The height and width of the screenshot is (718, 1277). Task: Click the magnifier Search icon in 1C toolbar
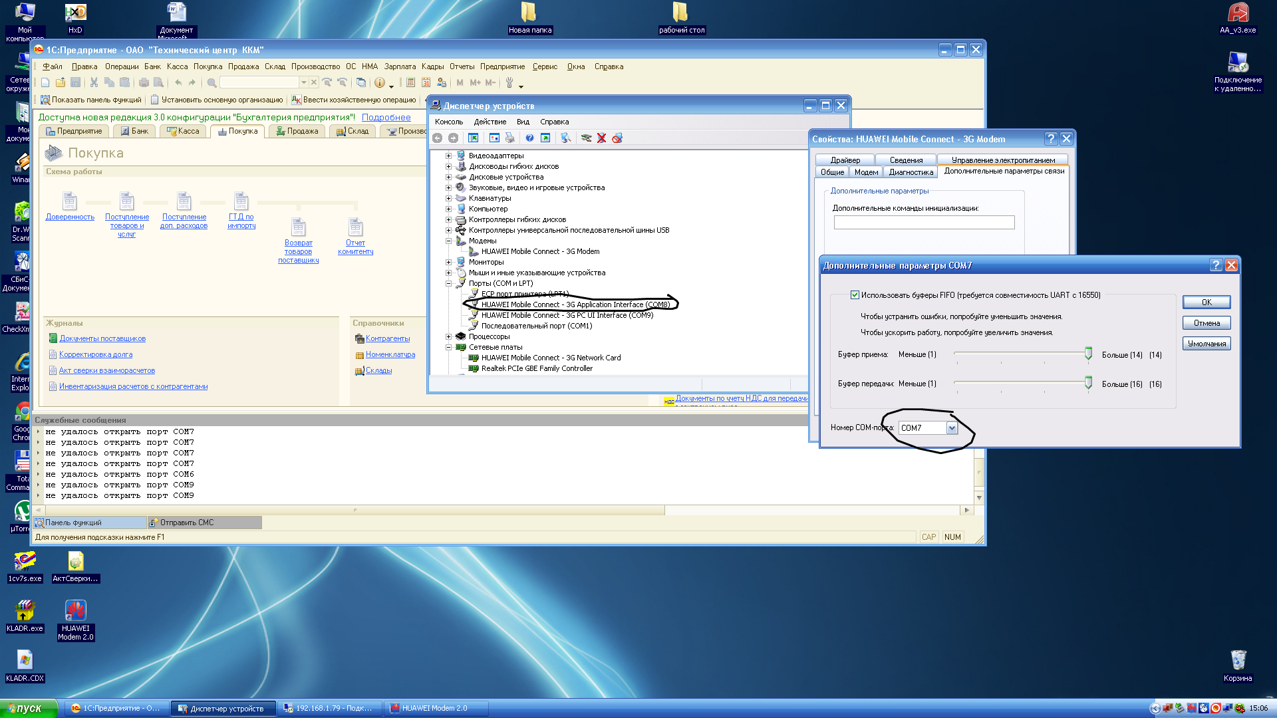point(212,82)
